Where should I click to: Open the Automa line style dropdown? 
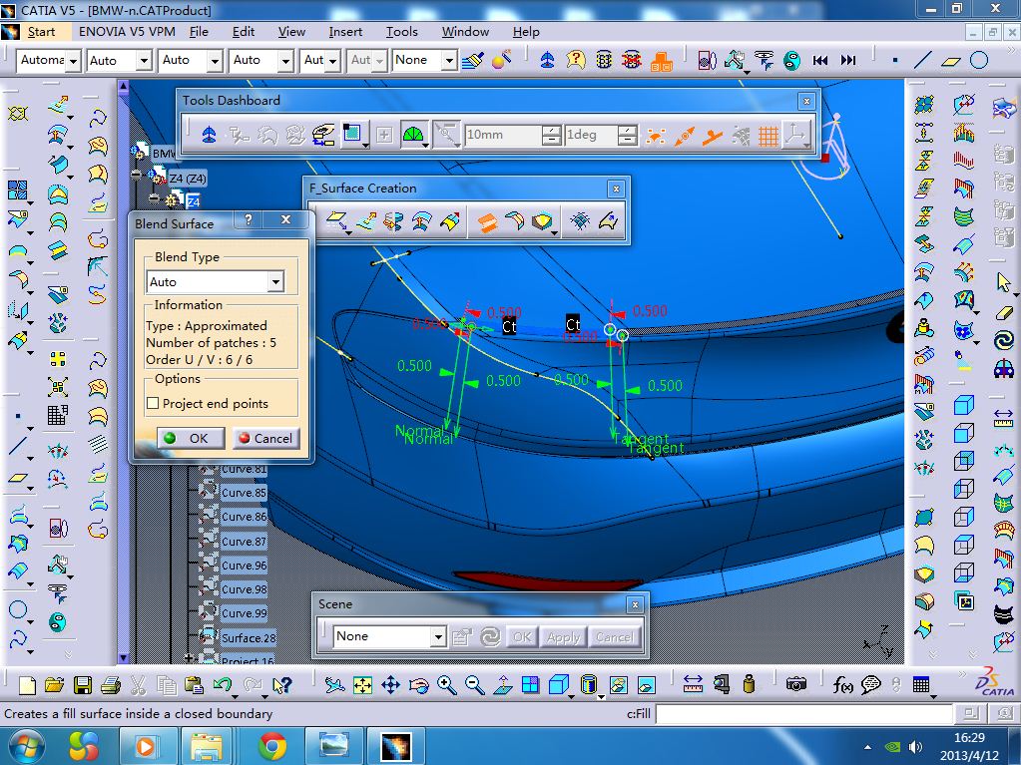(49, 61)
